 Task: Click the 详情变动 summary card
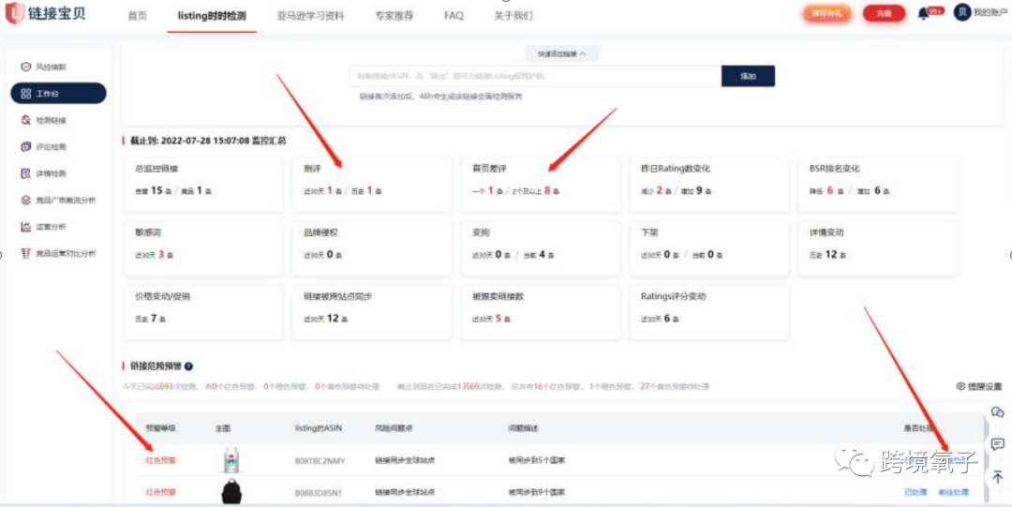tap(878, 248)
